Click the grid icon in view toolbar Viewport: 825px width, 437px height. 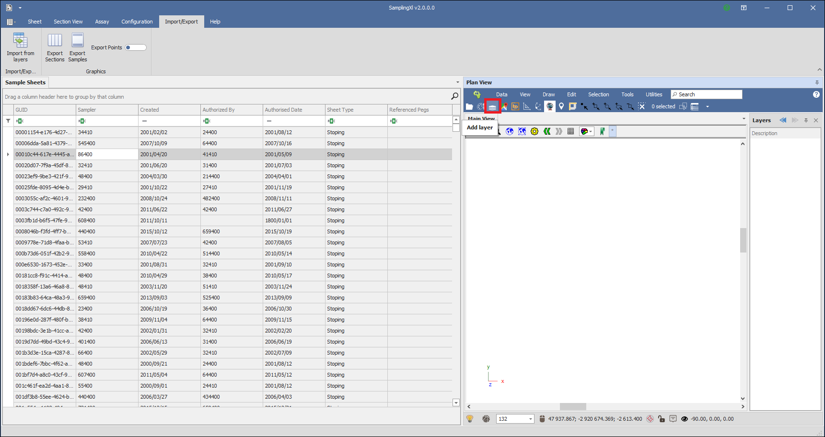[570, 131]
